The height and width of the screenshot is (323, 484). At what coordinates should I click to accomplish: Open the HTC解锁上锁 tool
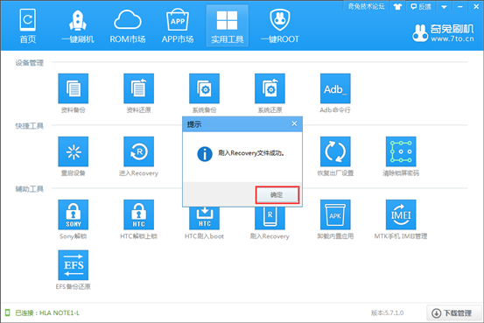tap(138, 214)
